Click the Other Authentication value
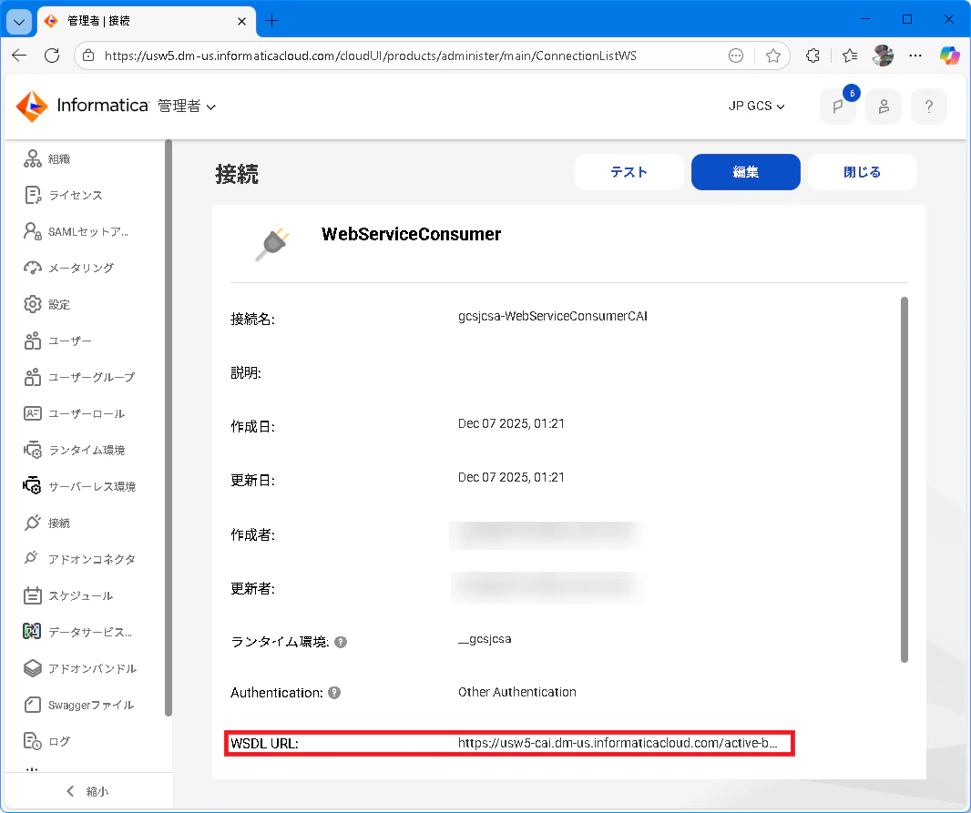Screen dimensions: 971x813 [x=517, y=692]
